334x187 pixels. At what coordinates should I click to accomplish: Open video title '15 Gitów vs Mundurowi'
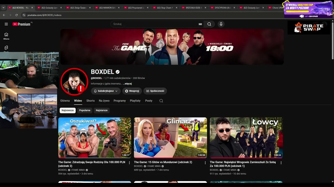pos(163,162)
